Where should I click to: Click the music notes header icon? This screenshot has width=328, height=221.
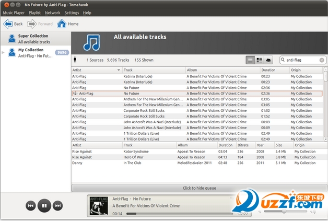pos(92,43)
